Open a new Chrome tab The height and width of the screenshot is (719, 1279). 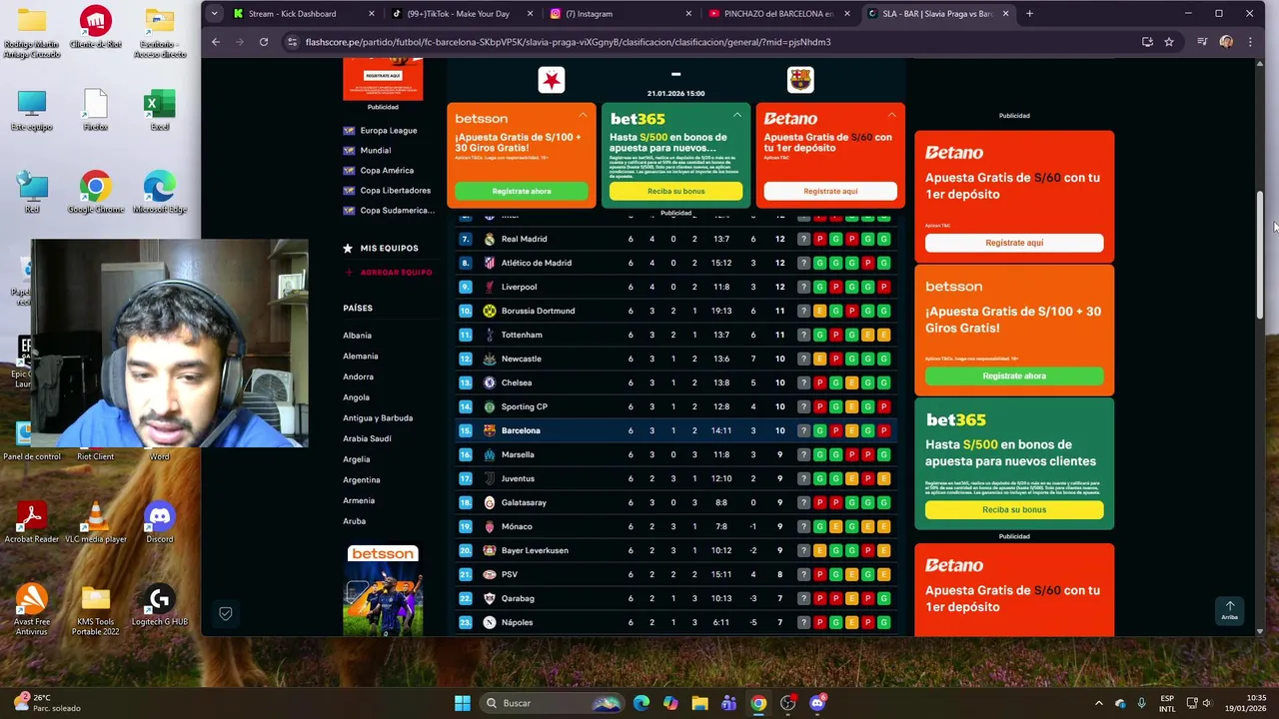pyautogui.click(x=1029, y=14)
